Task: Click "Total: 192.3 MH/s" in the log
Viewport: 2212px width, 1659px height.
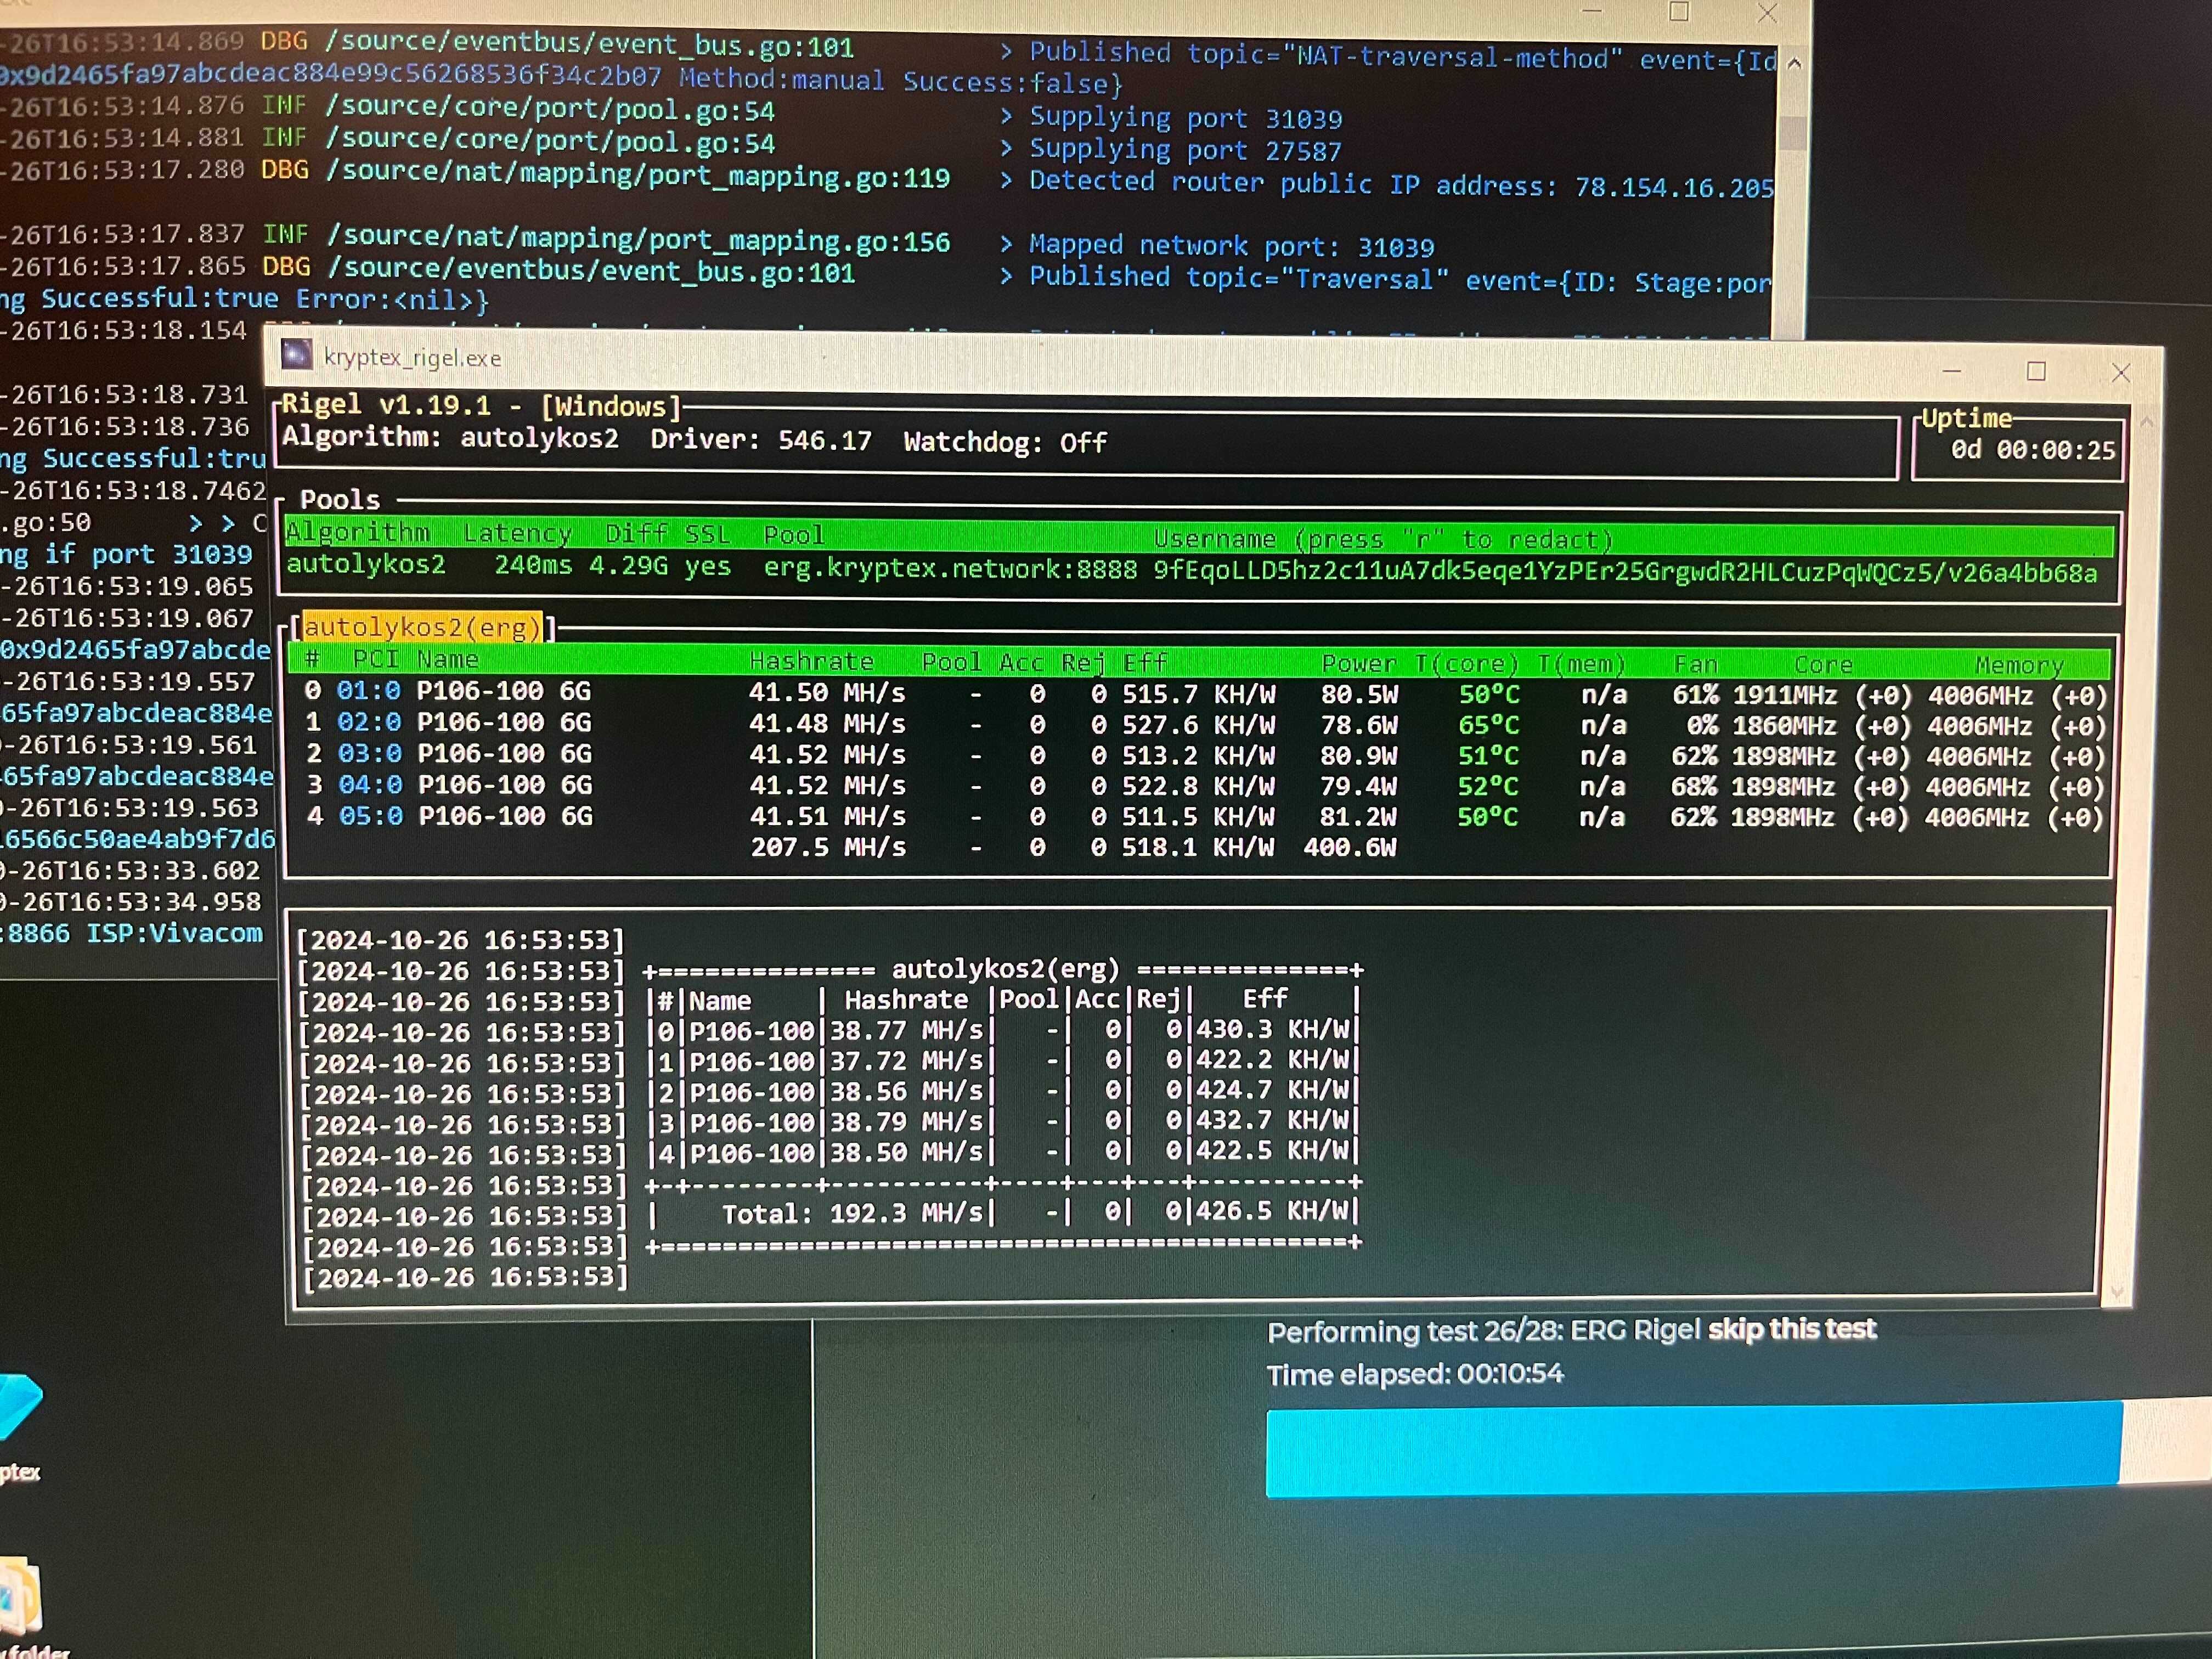Action: [x=854, y=1213]
